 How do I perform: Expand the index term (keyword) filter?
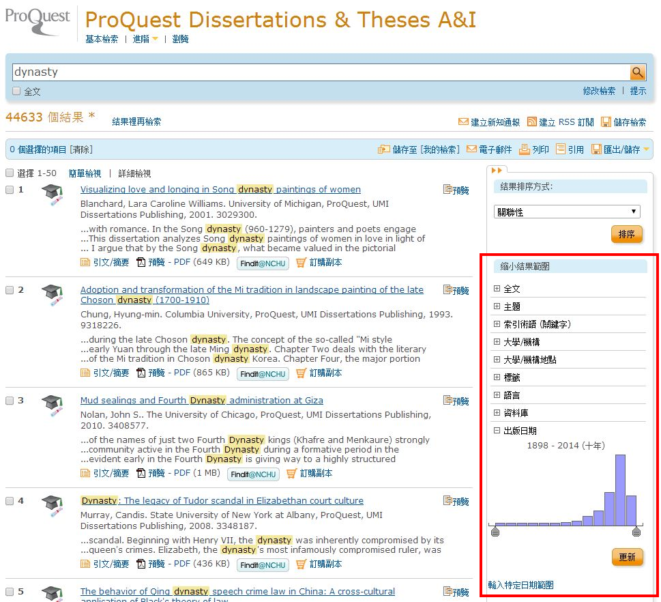point(497,324)
